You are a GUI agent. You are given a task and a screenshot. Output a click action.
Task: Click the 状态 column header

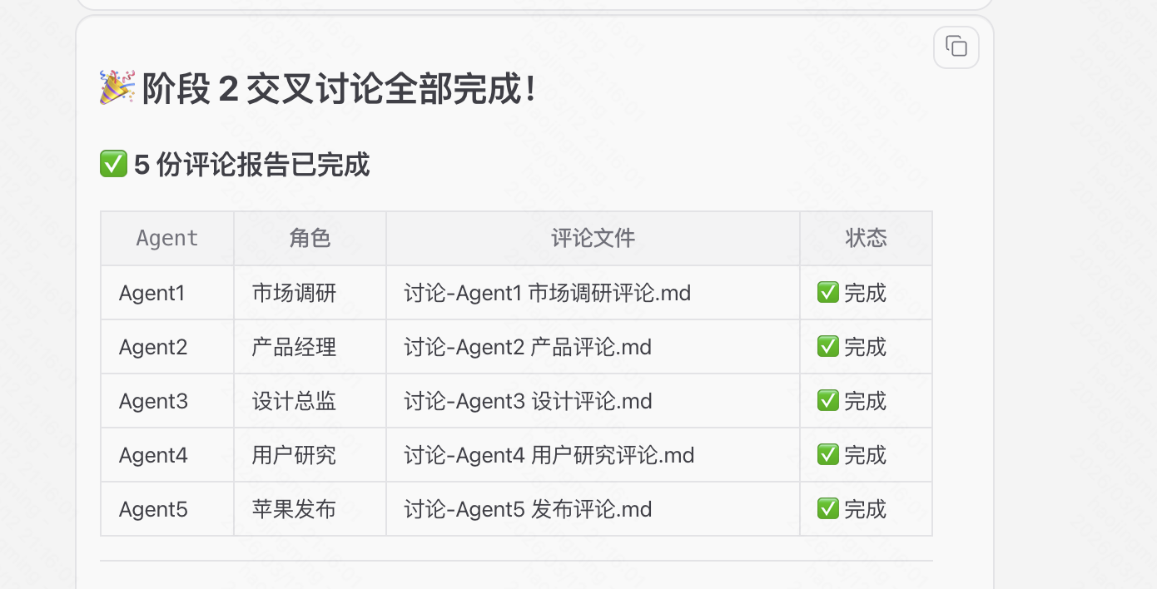866,239
